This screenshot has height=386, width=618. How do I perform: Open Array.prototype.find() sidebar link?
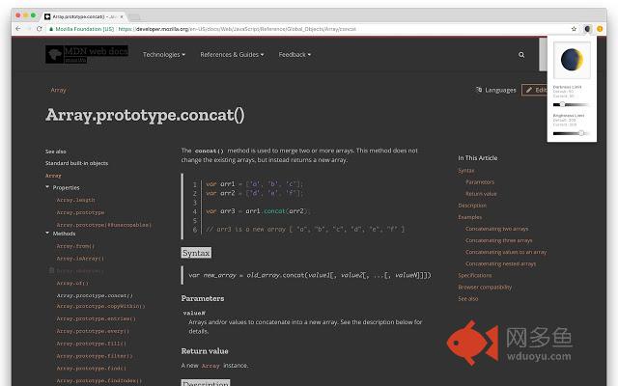(x=92, y=369)
